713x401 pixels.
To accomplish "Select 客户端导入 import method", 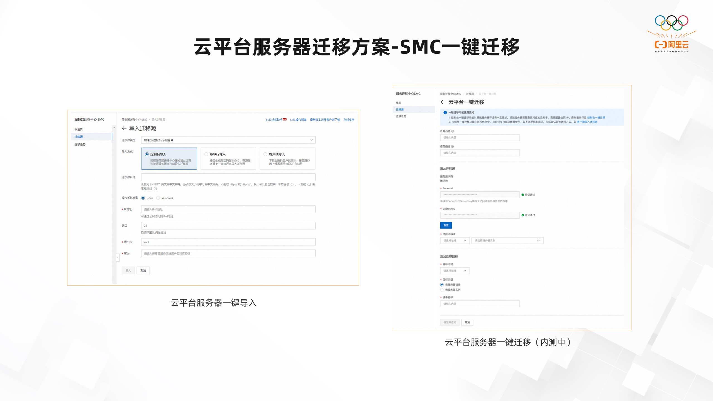I will point(288,159).
